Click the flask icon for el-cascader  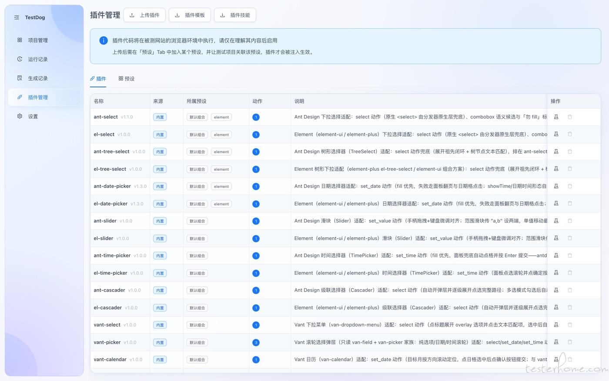pos(556,307)
